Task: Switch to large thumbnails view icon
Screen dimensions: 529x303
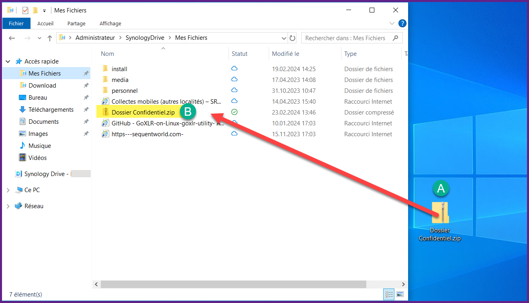Action: pos(400,294)
